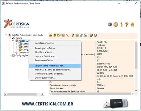Click the SafeNet root node icon
Screen dimensions: 141x111
click(x=10, y=35)
